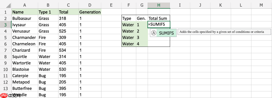The image size is (272, 98).
Task: Click Gen. value 4 in G6
Action: [142, 44]
